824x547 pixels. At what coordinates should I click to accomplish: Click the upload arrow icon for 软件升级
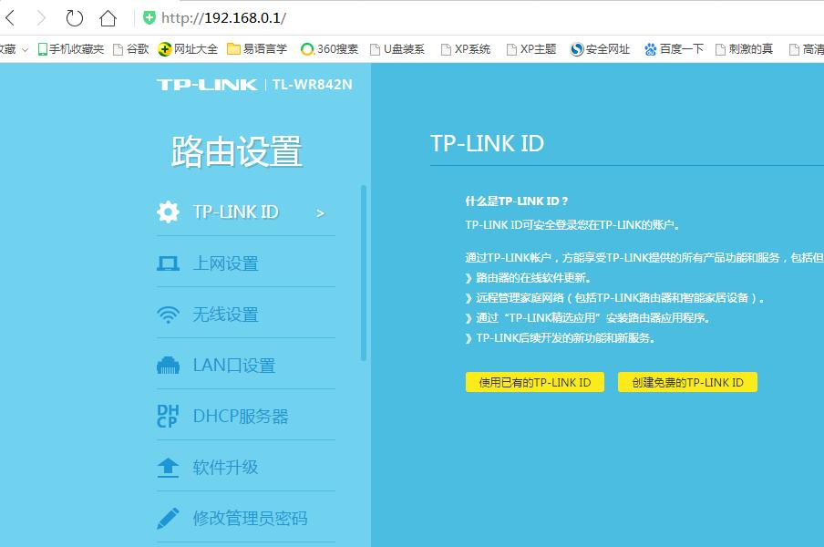168,467
